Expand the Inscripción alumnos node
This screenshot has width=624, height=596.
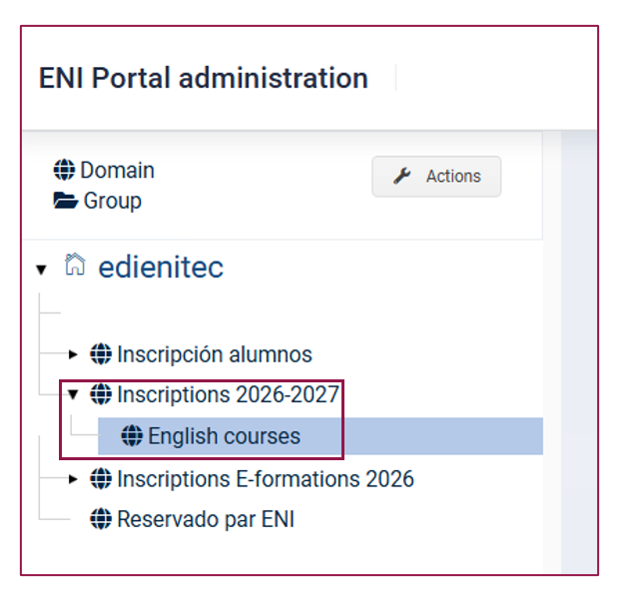point(73,354)
